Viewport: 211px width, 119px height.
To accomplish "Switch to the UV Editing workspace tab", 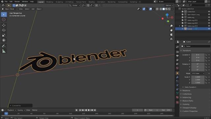I will tap(69, 2).
